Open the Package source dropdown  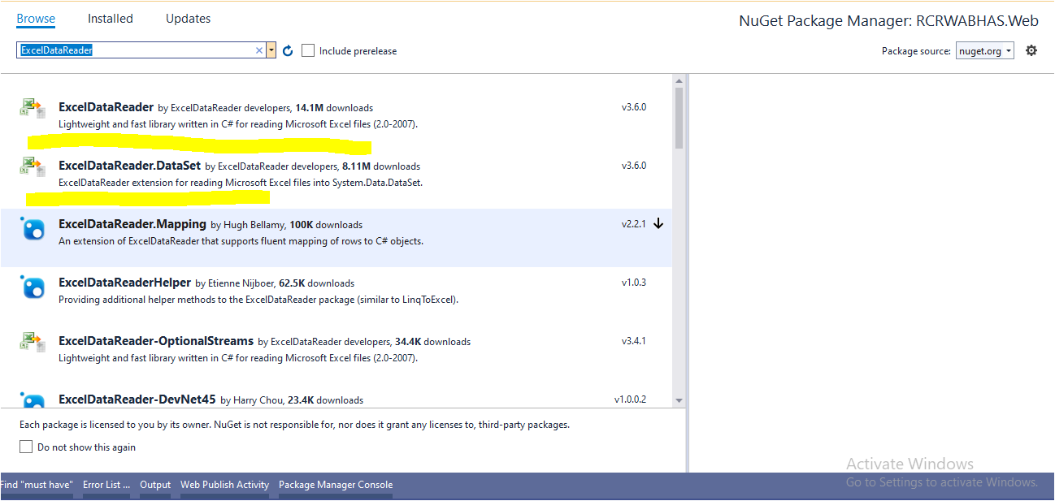coord(985,50)
